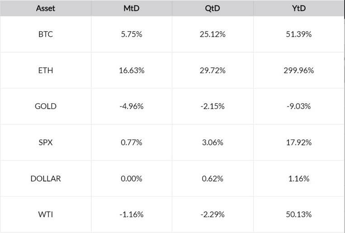Click BTC MtD value 5.75%

click(x=132, y=34)
